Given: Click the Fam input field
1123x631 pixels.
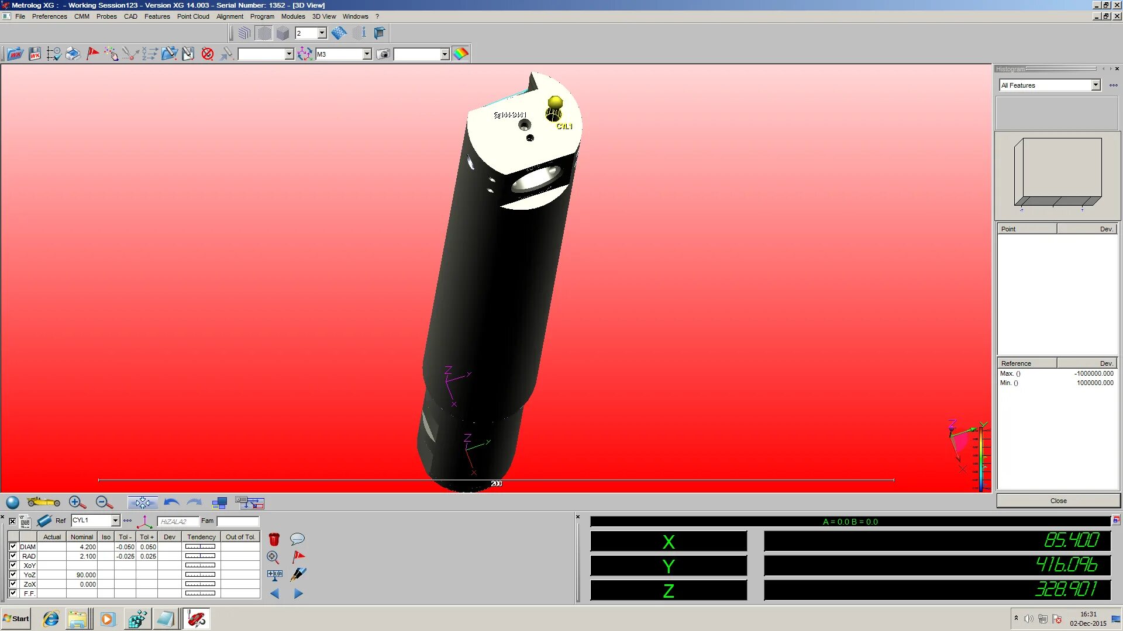Looking at the screenshot, I should tap(237, 521).
